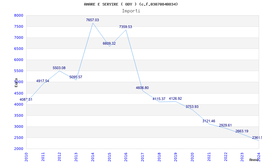This screenshot has width=262, height=163.
Task: Click the x-axis year 2016
Action: (x=126, y=157)
